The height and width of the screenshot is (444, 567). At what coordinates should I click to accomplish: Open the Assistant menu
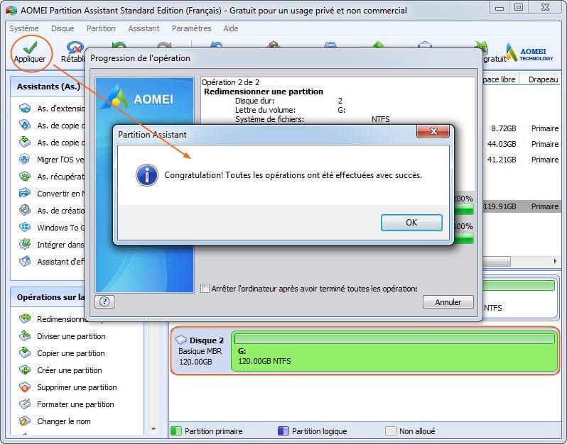coord(144,28)
